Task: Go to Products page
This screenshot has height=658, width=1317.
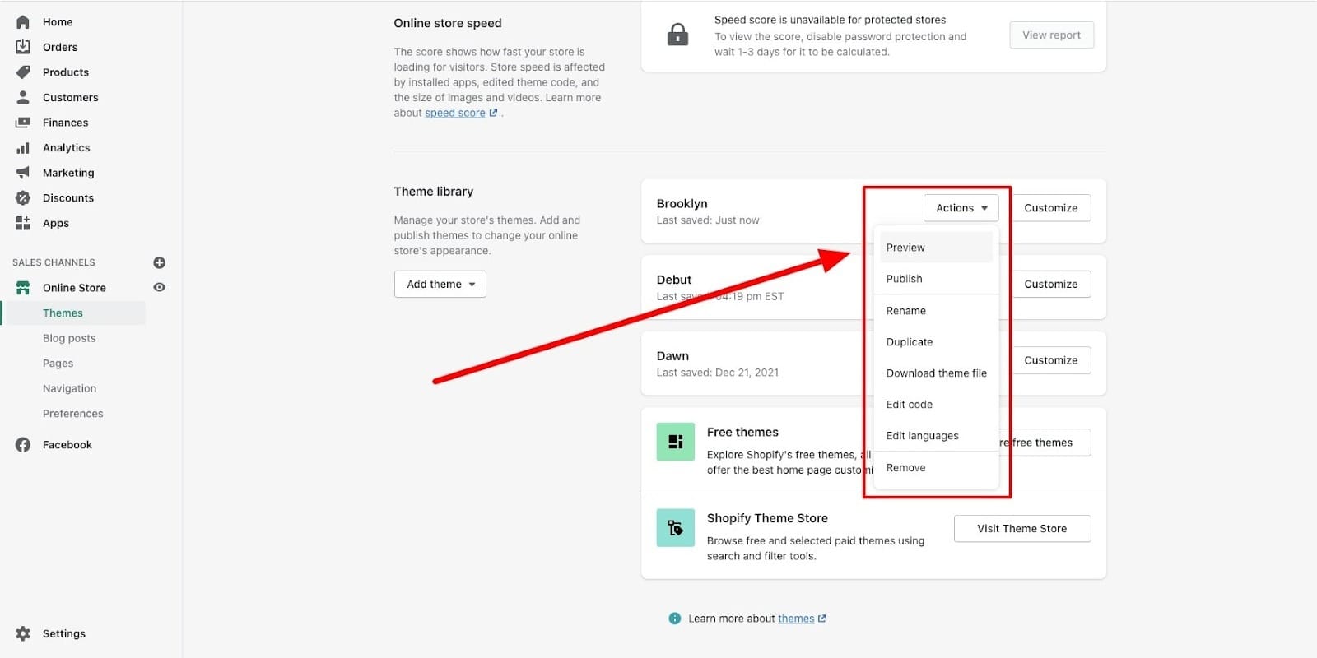Action: click(66, 72)
